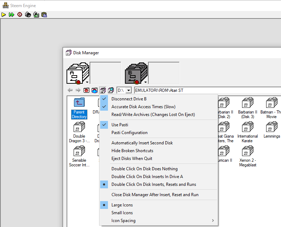
Task: Enable Read/Write Archives option
Action: [x=159, y=115]
